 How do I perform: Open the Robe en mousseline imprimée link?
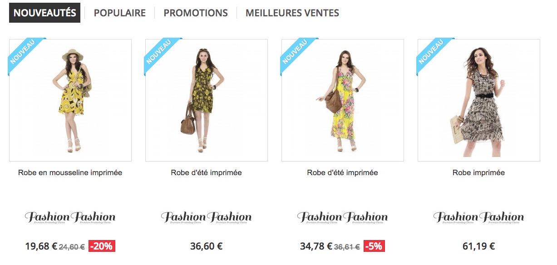pos(70,173)
